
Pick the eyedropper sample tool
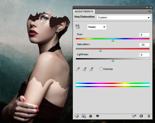pos(78,69)
